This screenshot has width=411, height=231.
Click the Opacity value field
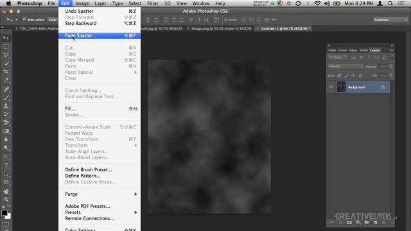(x=383, y=67)
